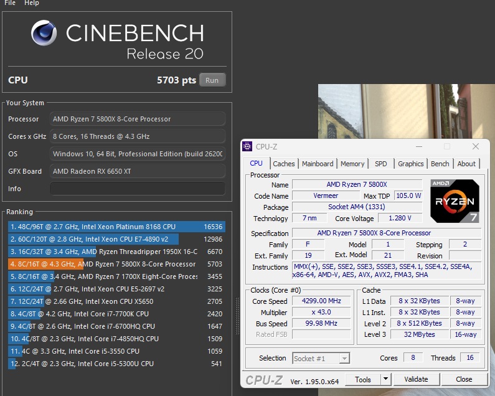
Task: Click the Cores value 8 in CPU-Z
Action: pyautogui.click(x=413, y=358)
